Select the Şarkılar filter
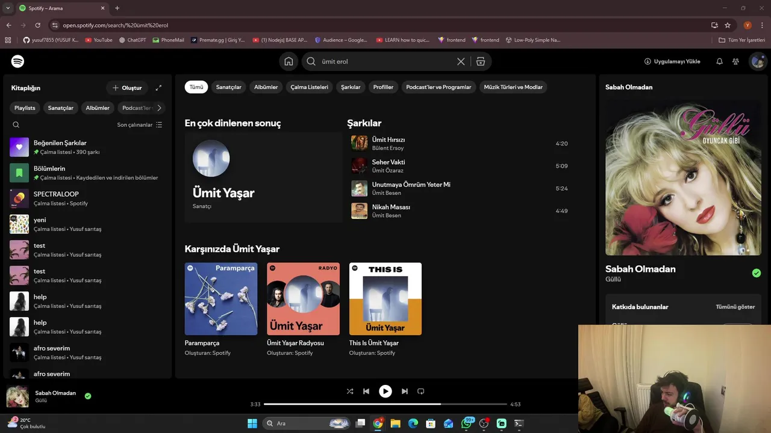Screen dimensions: 771x433 point(351,87)
